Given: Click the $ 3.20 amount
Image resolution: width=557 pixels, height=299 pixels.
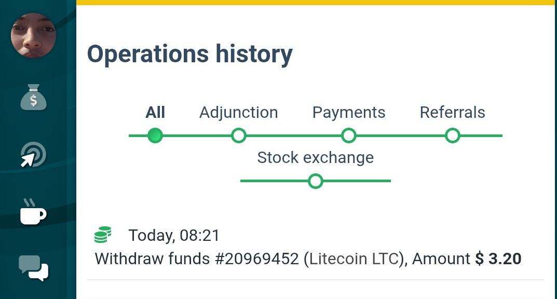Looking at the screenshot, I should coord(498,259).
